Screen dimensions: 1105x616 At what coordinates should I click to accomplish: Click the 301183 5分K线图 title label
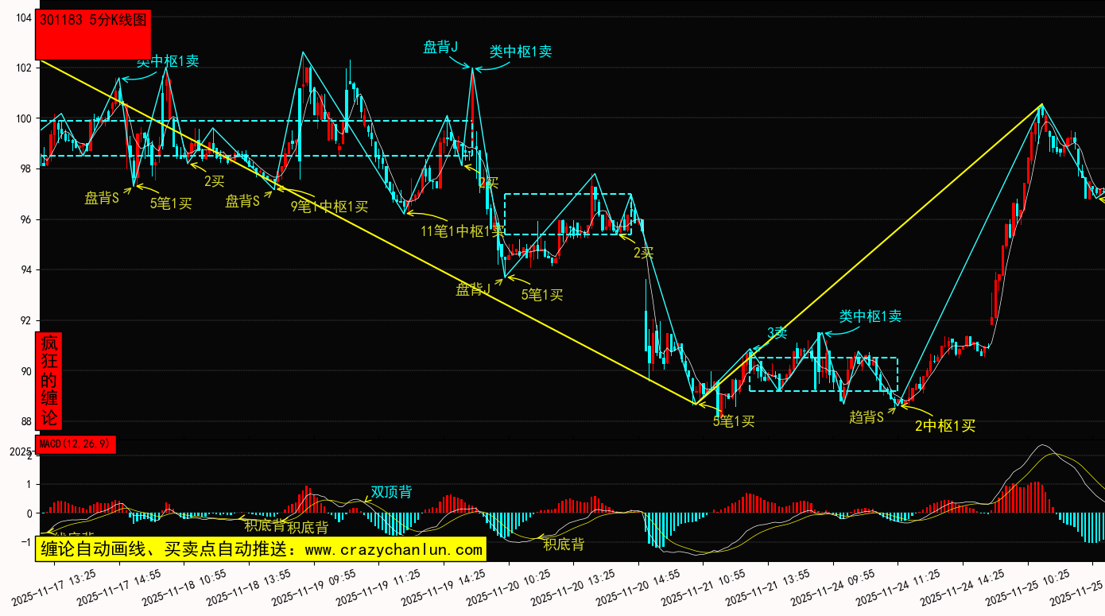(x=93, y=21)
